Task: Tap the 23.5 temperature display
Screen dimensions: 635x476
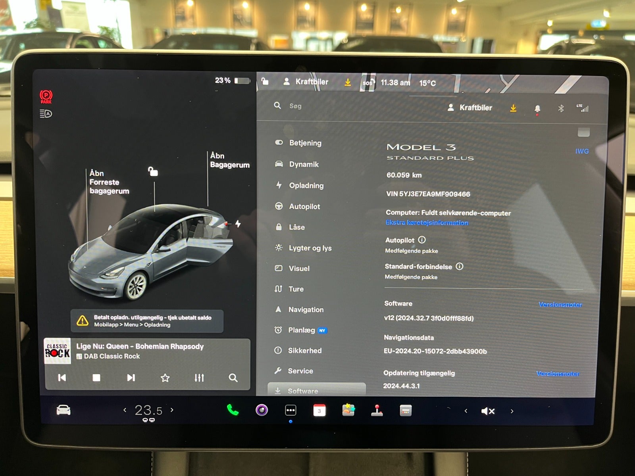Action: [148, 410]
